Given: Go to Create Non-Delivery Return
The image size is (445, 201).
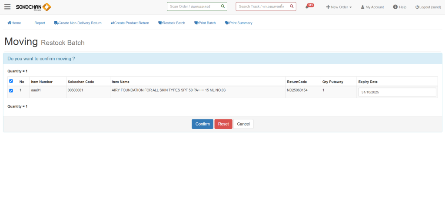Looking at the screenshot, I should click(x=78, y=23).
